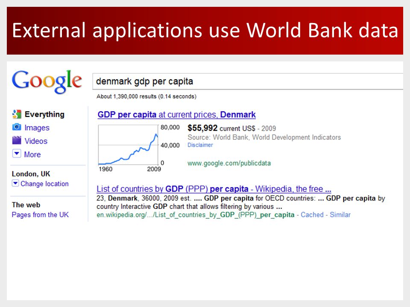410x307 pixels.
Task: Switch to Videos results
Action: click(36, 141)
